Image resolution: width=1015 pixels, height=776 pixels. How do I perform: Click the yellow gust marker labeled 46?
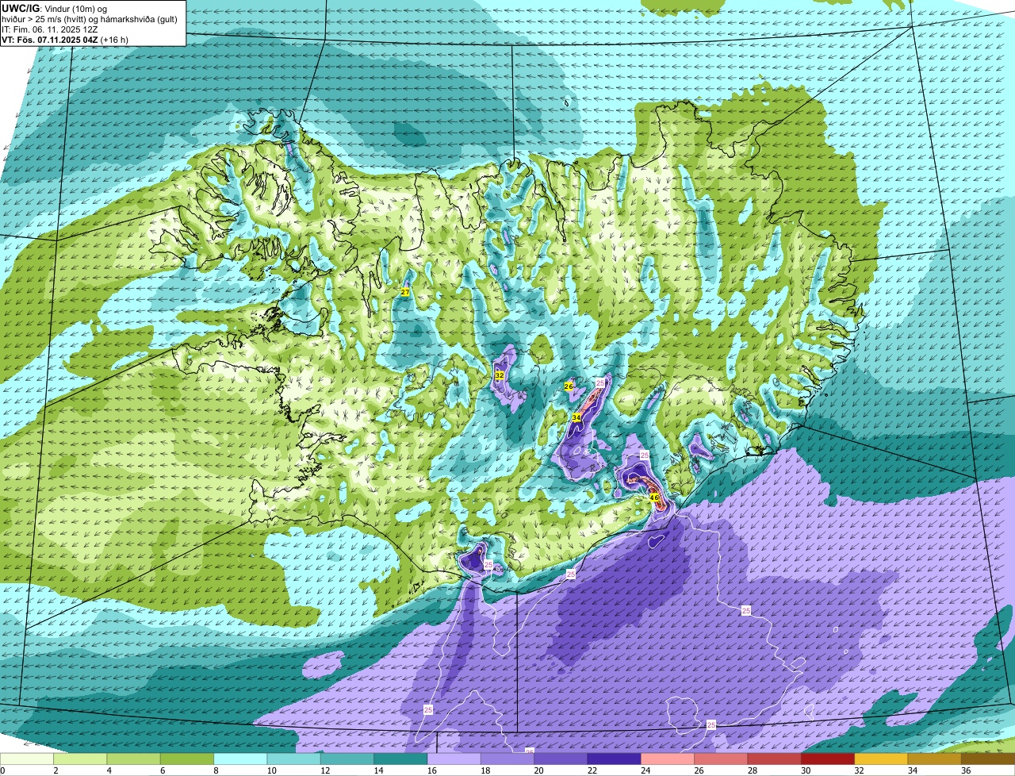point(654,497)
